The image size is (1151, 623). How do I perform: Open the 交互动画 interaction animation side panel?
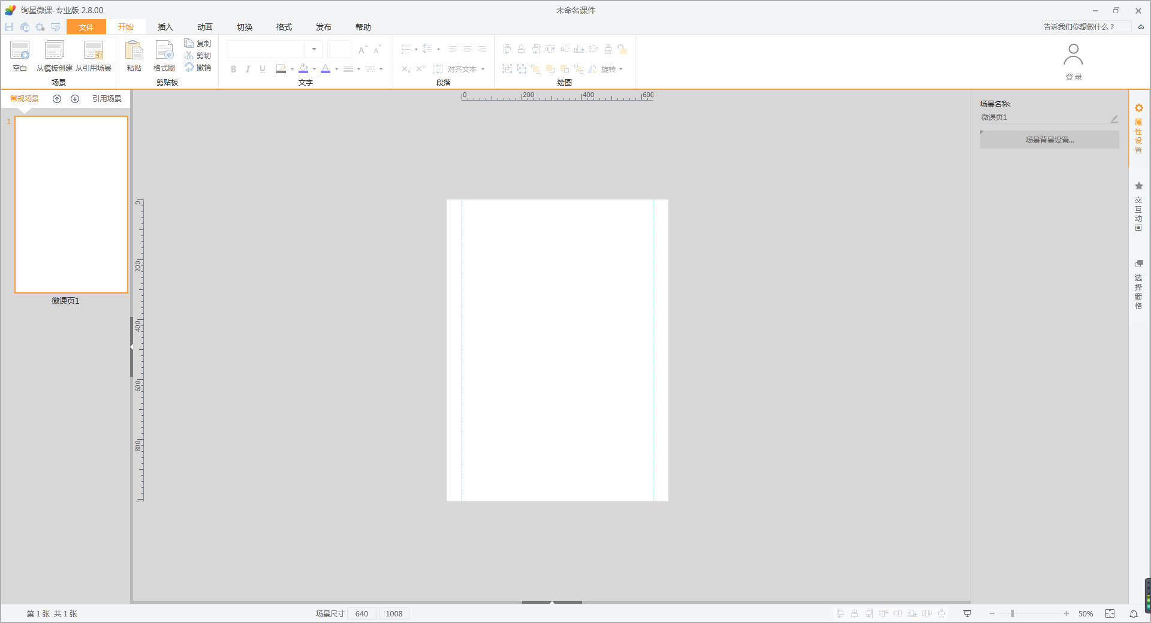1138,207
